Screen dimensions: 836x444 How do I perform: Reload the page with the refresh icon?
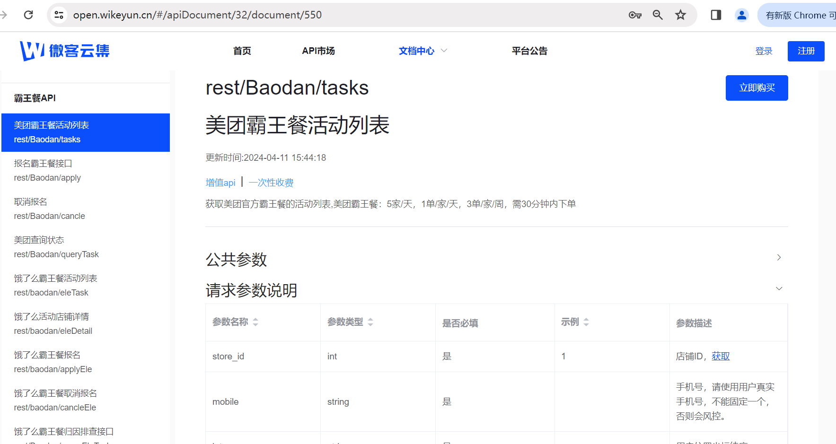coord(28,15)
